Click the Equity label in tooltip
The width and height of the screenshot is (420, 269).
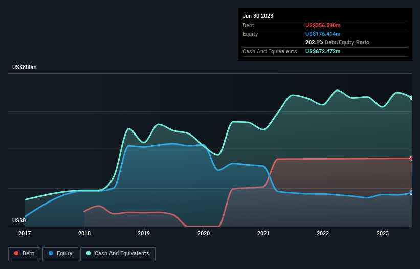click(250, 34)
